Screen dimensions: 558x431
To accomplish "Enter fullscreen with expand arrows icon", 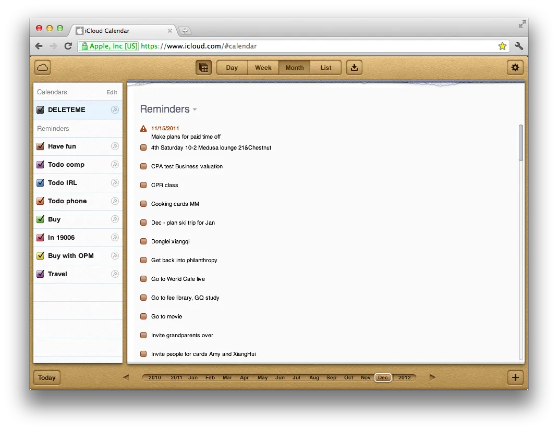I will 522,24.
